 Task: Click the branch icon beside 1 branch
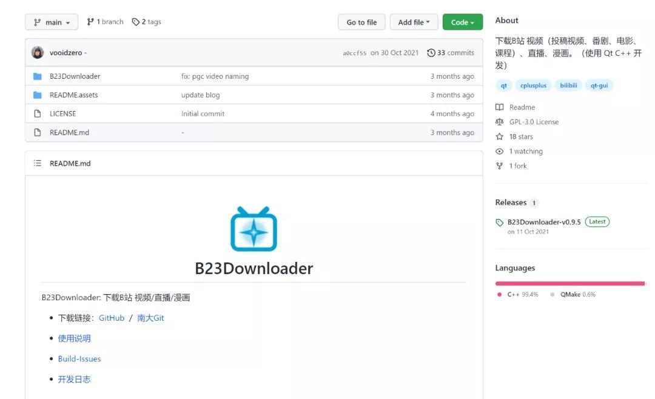[x=90, y=22]
